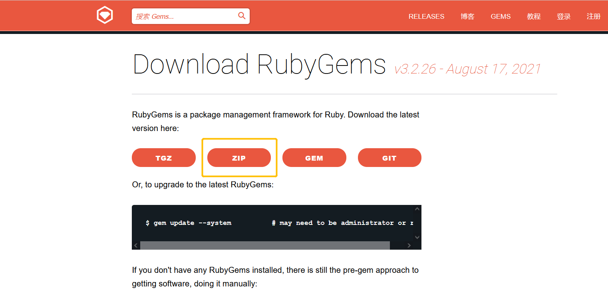608x298 pixels.
Task: Open the 教程 nav link
Action: tap(534, 16)
